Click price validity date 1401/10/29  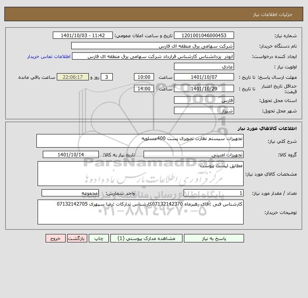pos(204,88)
